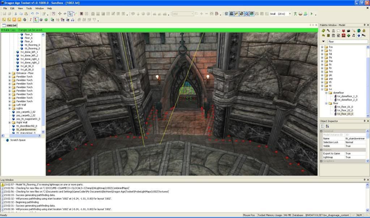The image size is (370, 218).
Task: Select the arrow pointer selection tool
Action: coord(70,14)
